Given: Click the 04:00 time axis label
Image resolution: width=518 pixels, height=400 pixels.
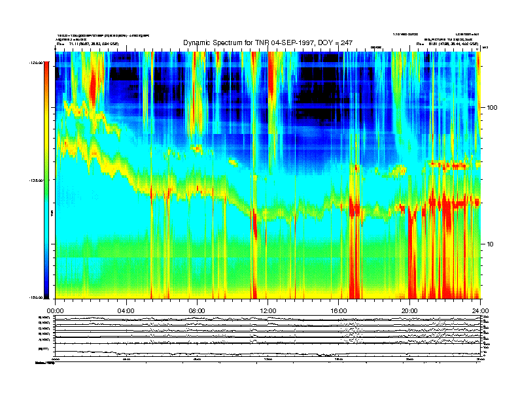Looking at the screenshot, I should [126, 311].
